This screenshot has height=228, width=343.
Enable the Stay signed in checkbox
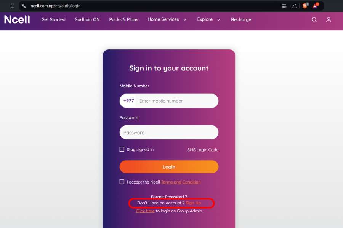coord(122,150)
